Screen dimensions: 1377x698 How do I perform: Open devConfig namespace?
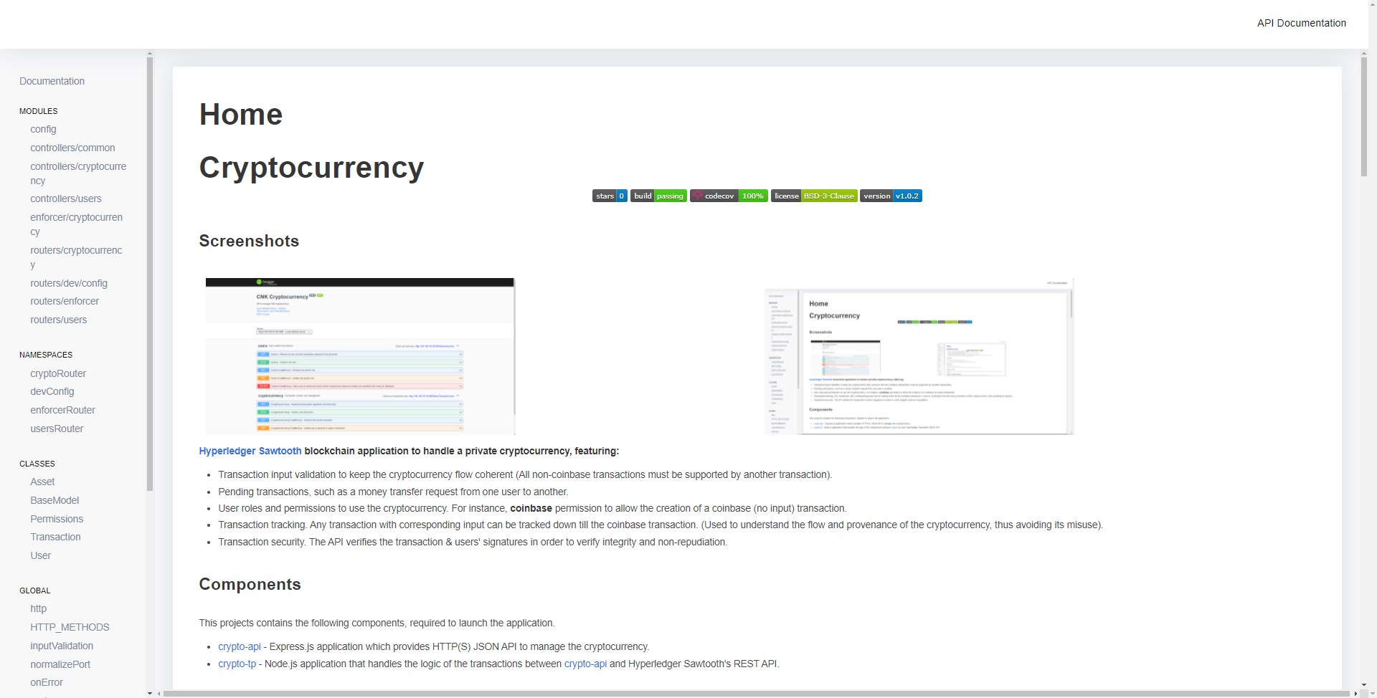coord(52,391)
